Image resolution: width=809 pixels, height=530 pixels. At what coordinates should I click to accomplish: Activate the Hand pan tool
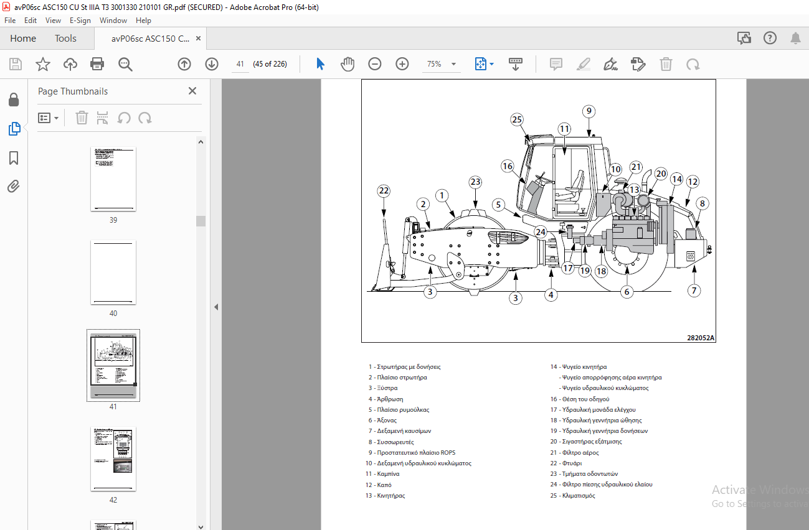click(x=348, y=64)
